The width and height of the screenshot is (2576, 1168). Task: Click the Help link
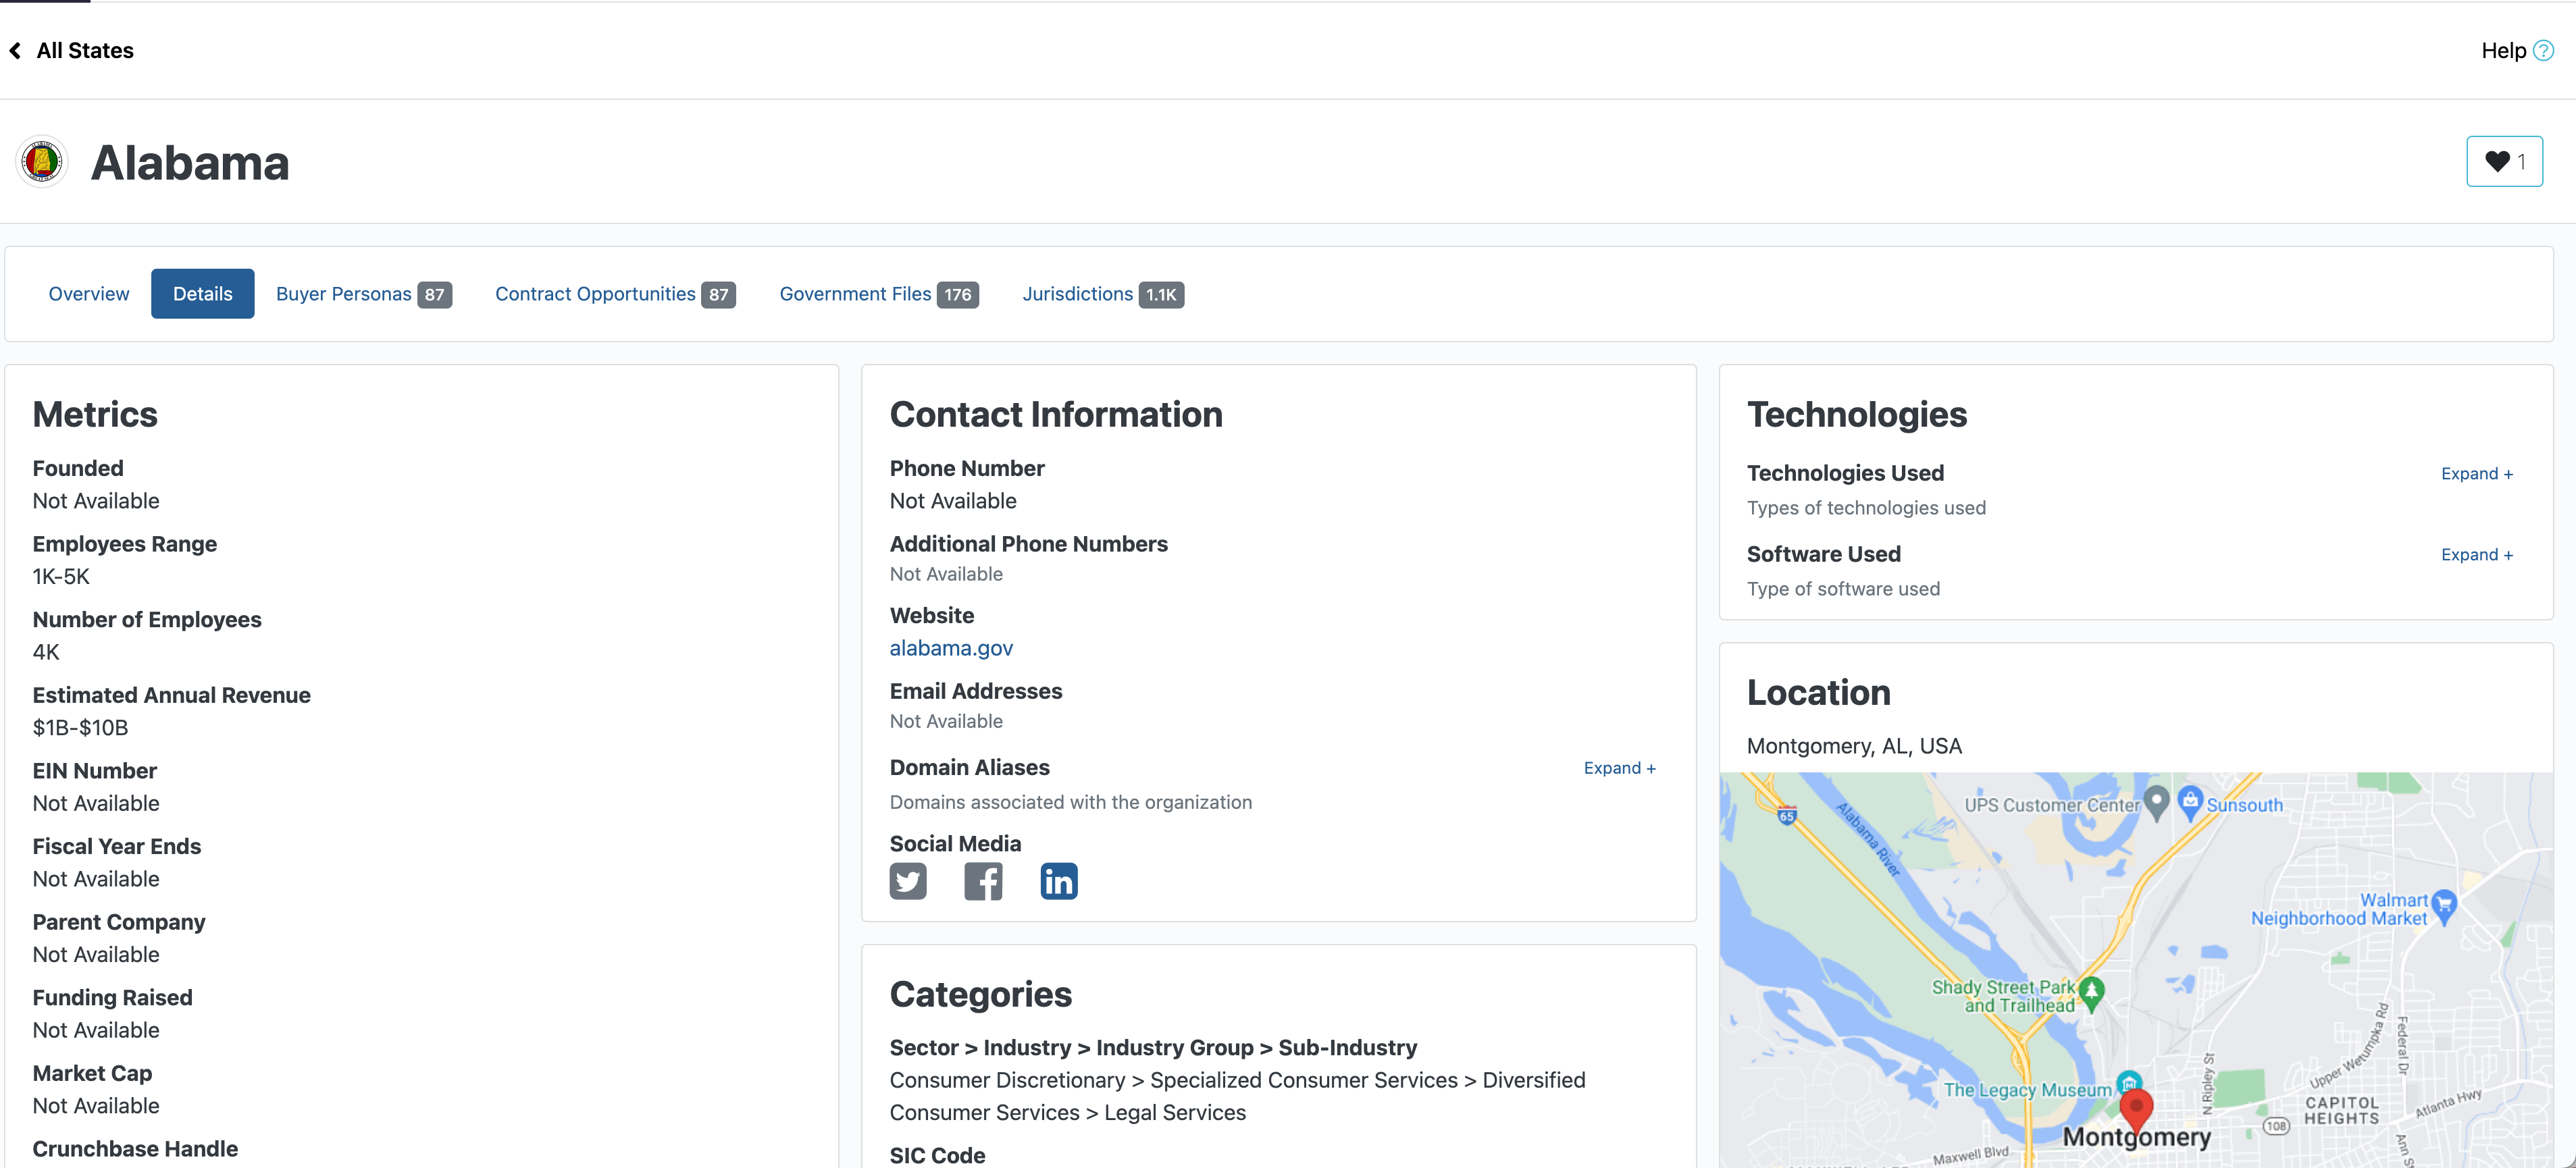pos(2503,50)
